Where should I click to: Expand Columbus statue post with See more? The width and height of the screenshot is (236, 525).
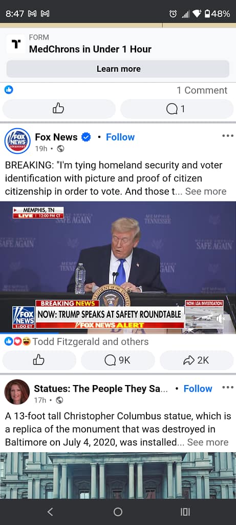(x=207, y=442)
